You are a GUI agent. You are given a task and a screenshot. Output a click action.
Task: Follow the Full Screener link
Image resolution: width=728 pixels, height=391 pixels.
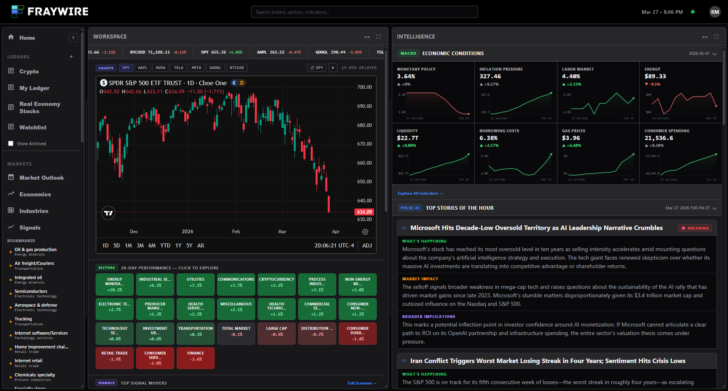362,383
